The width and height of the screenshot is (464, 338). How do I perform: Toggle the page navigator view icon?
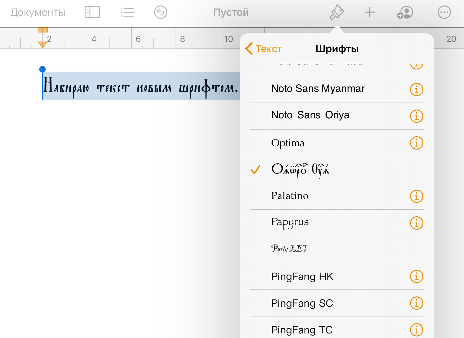(x=92, y=13)
